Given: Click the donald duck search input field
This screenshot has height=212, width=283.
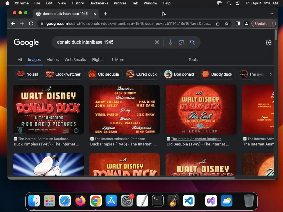Looking at the screenshot, I should coord(105,42).
